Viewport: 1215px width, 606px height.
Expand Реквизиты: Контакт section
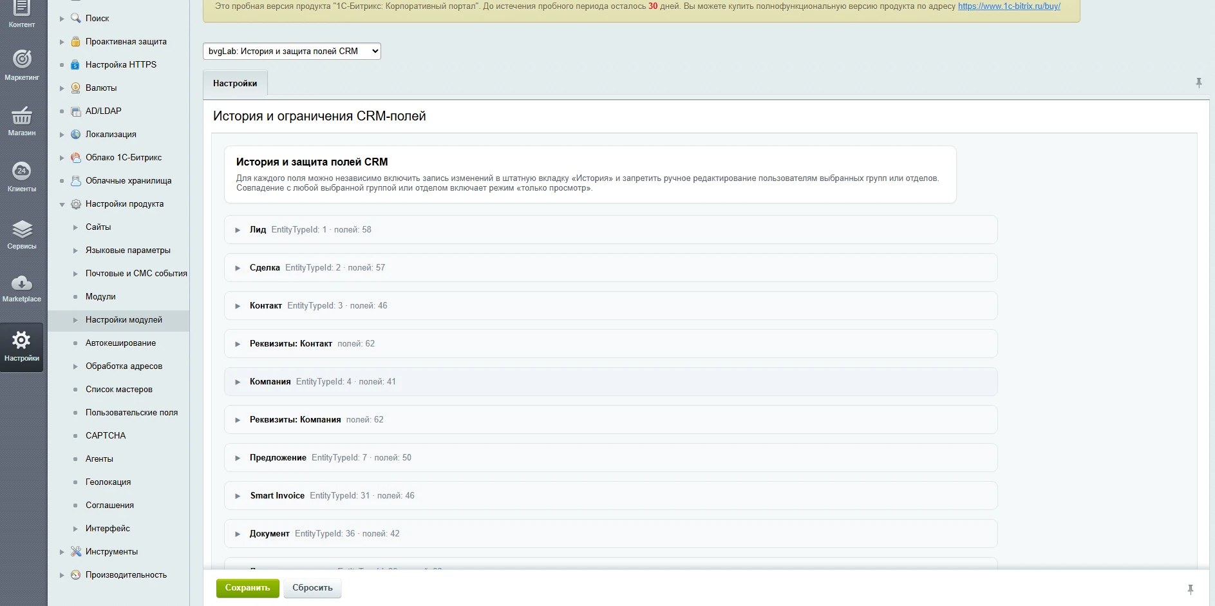pyautogui.click(x=610, y=343)
